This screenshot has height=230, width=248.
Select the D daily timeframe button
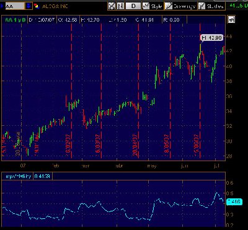(x=133, y=6)
